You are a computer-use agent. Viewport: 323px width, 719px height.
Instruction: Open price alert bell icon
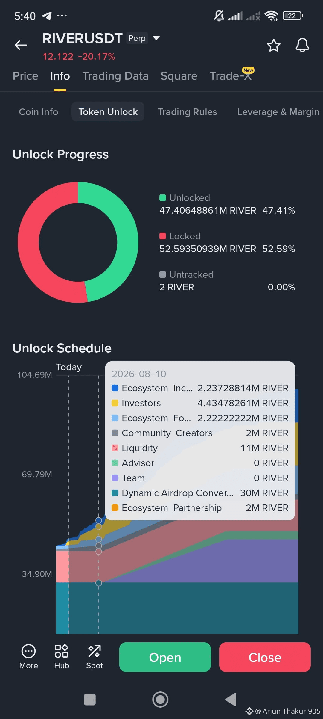(x=302, y=45)
